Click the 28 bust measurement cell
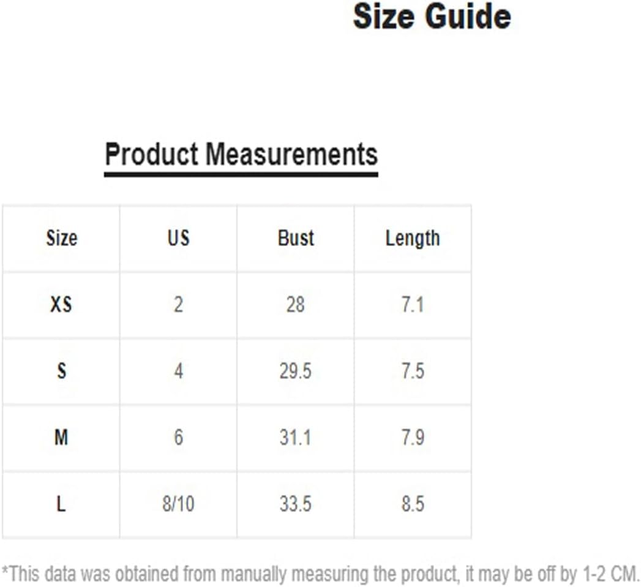 (296, 304)
